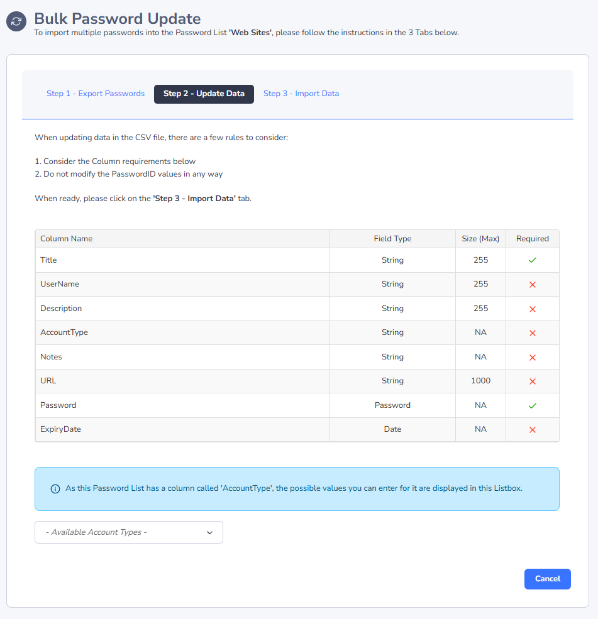This screenshot has height=619, width=598.
Task: Click the red X in ExpiryDate row
Action: coord(532,430)
